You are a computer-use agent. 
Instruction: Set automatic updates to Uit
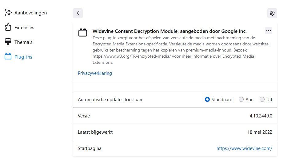click(262, 99)
